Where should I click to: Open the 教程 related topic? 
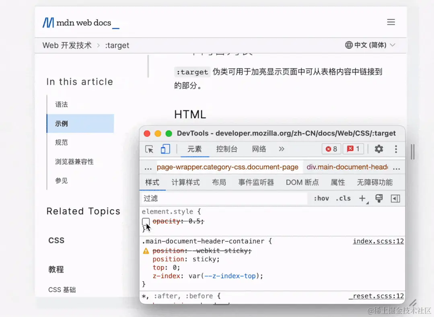[x=56, y=269]
